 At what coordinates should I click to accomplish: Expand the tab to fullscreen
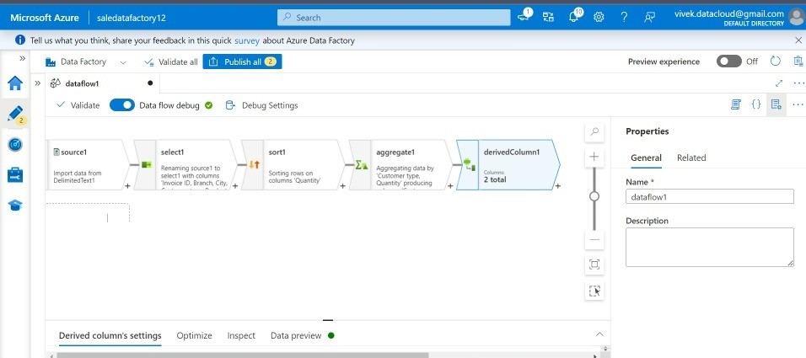[x=779, y=83]
